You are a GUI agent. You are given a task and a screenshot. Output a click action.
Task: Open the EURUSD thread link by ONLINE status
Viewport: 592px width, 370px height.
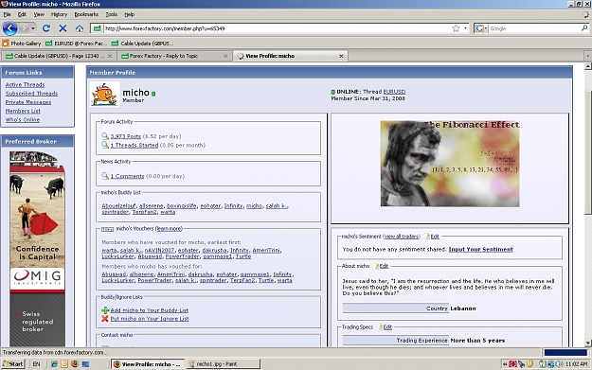394,91
